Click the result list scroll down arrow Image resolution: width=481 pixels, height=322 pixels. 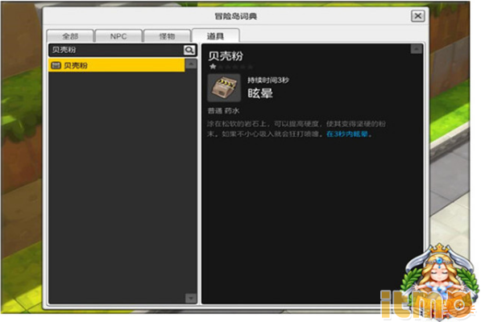tap(191, 298)
